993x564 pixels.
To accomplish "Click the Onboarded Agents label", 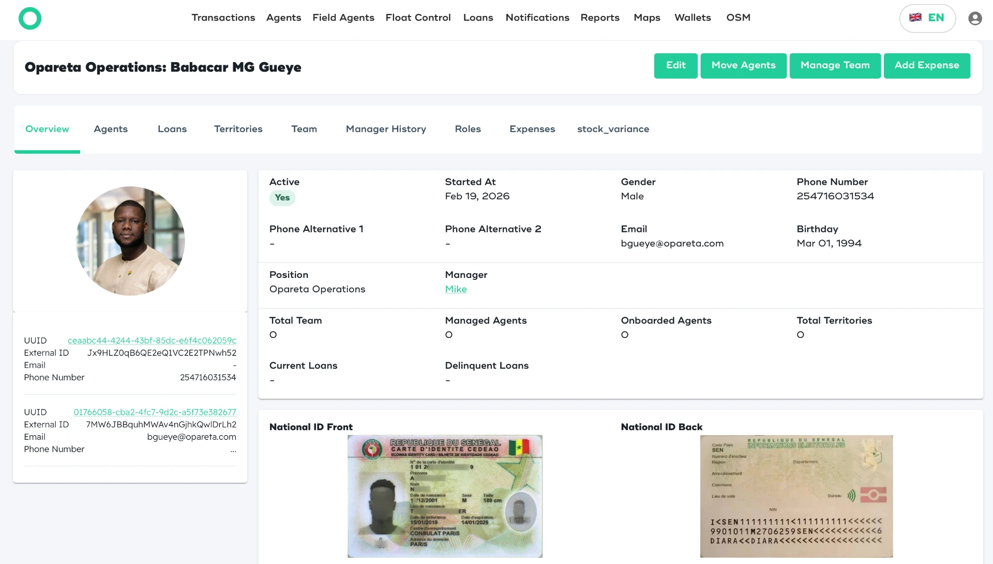I will [x=666, y=321].
